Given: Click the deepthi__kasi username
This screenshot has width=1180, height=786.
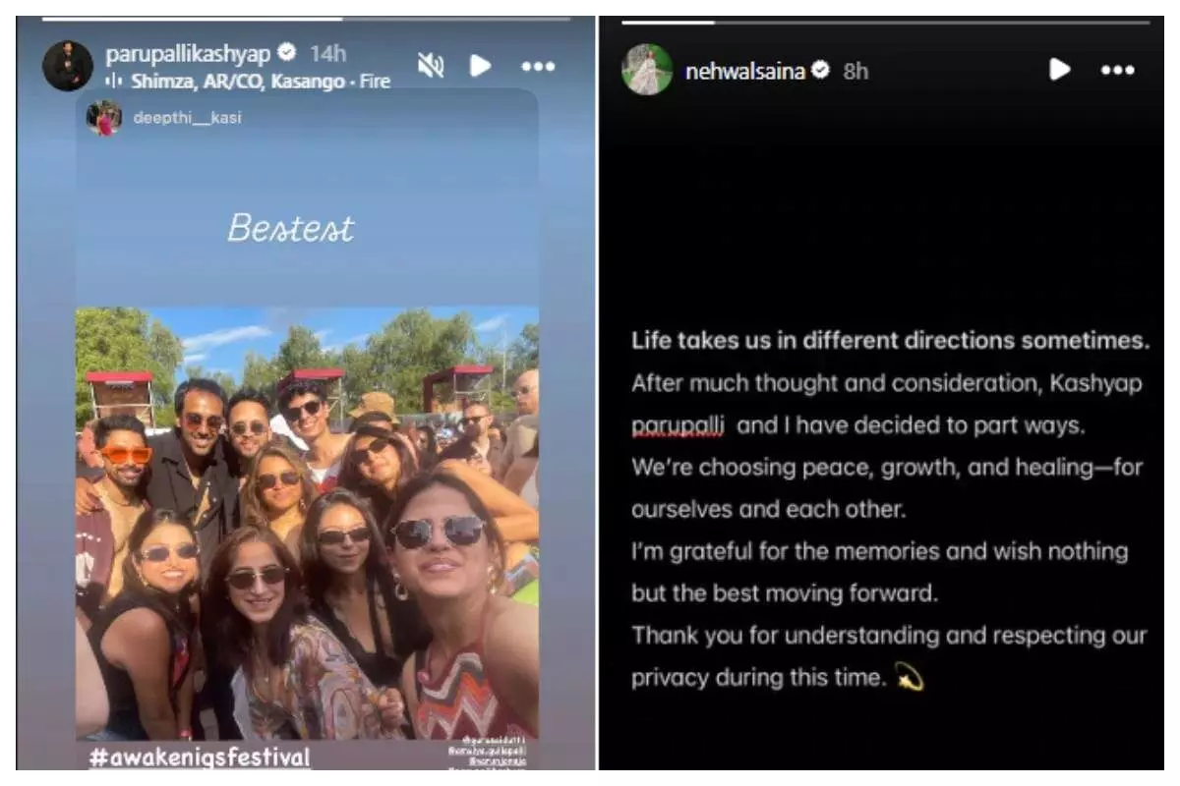Looking at the screenshot, I should pos(187,118).
